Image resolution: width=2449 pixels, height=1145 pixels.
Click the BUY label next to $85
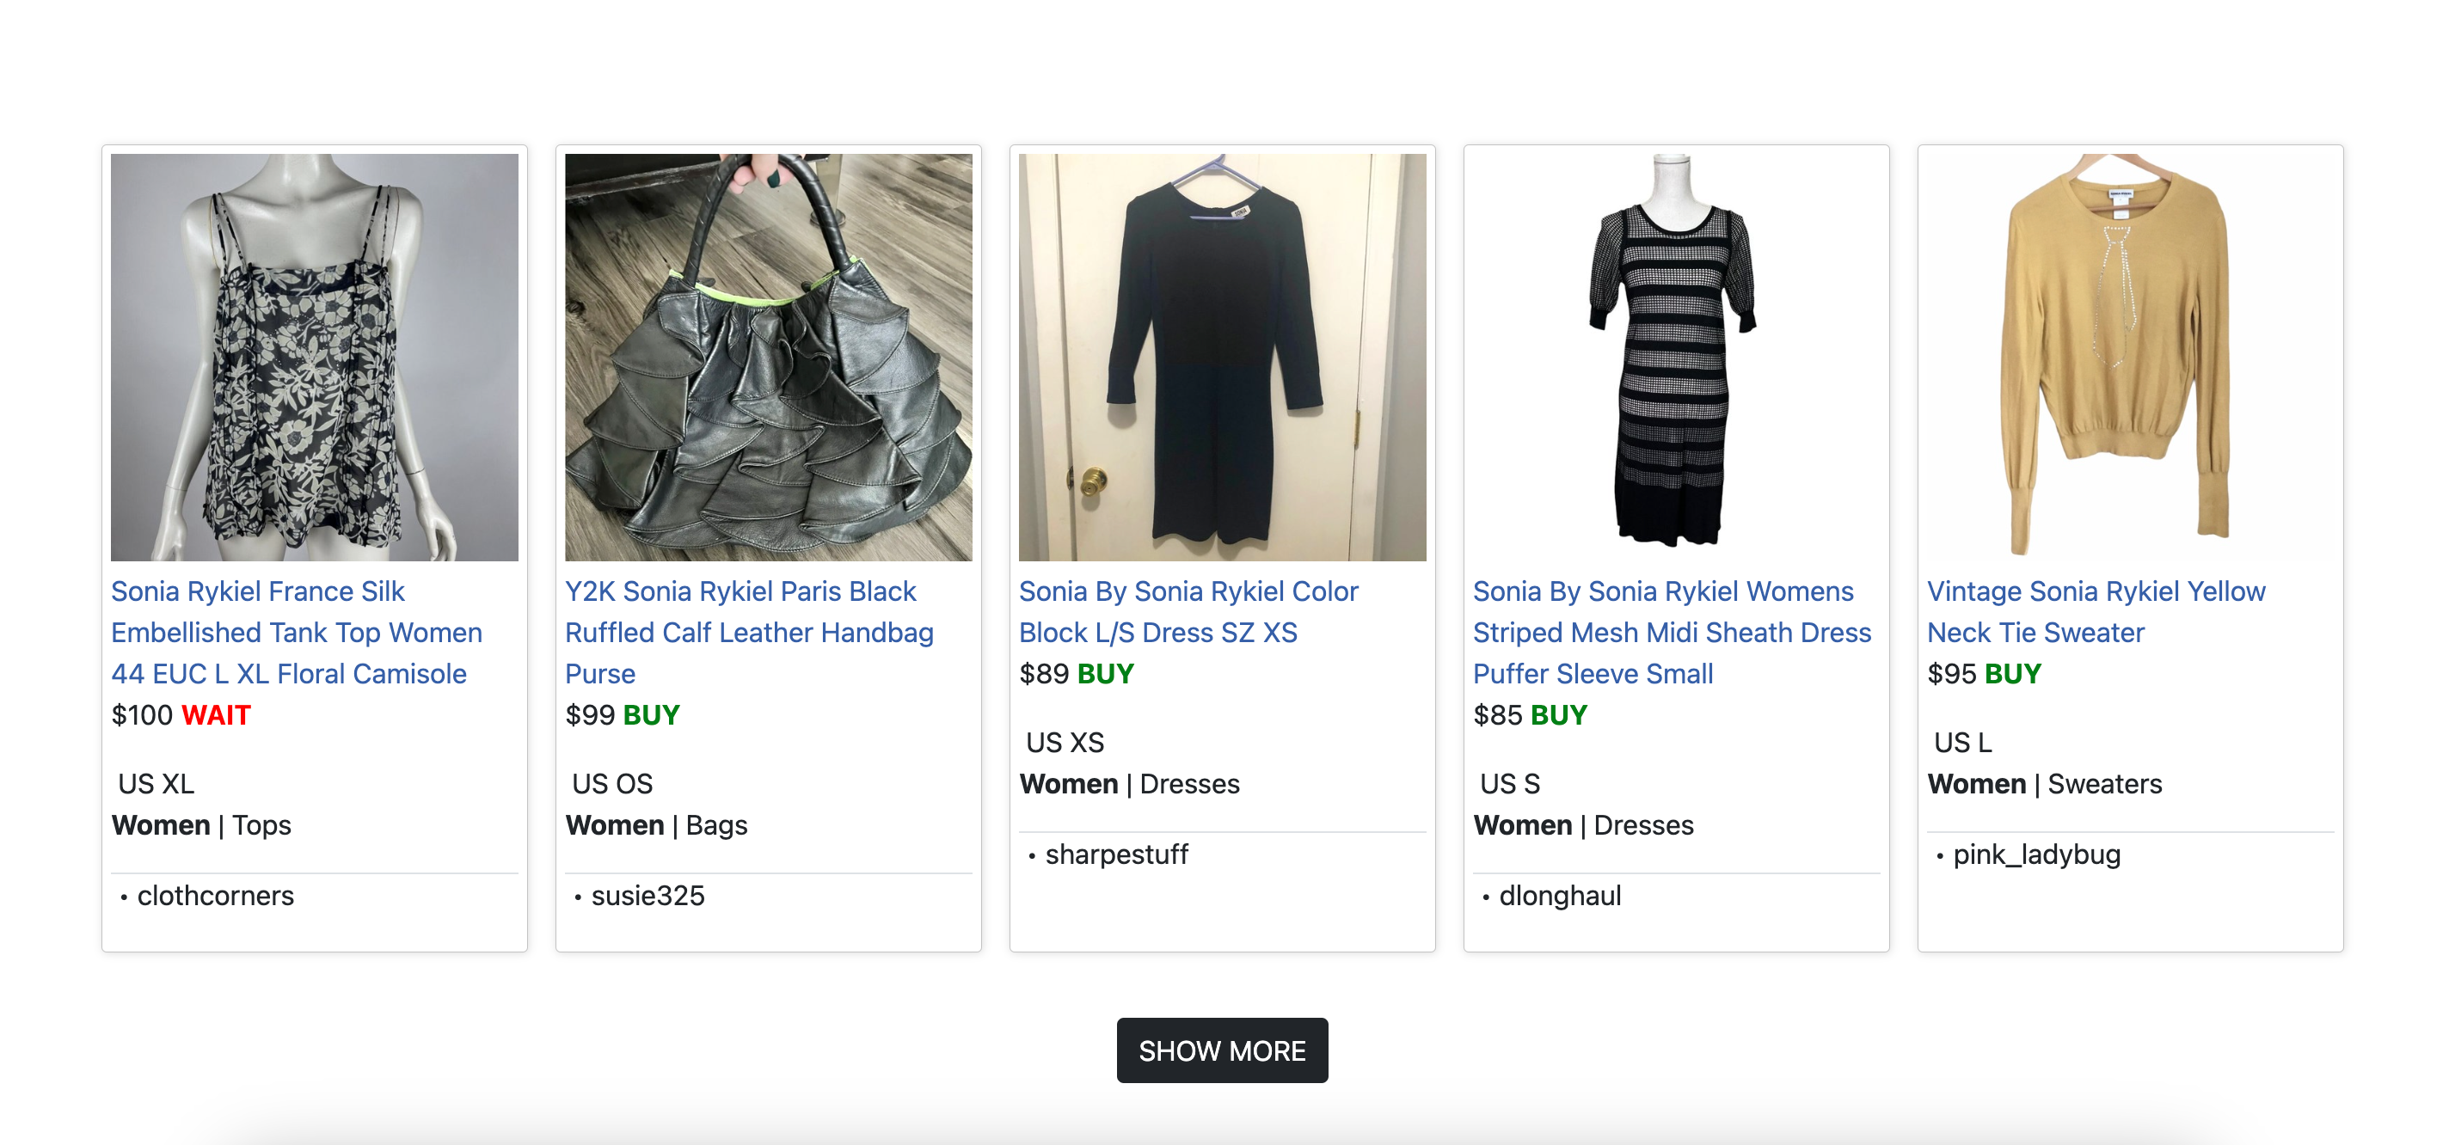click(x=1558, y=714)
